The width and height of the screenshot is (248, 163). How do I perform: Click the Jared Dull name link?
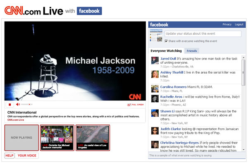point(168,59)
